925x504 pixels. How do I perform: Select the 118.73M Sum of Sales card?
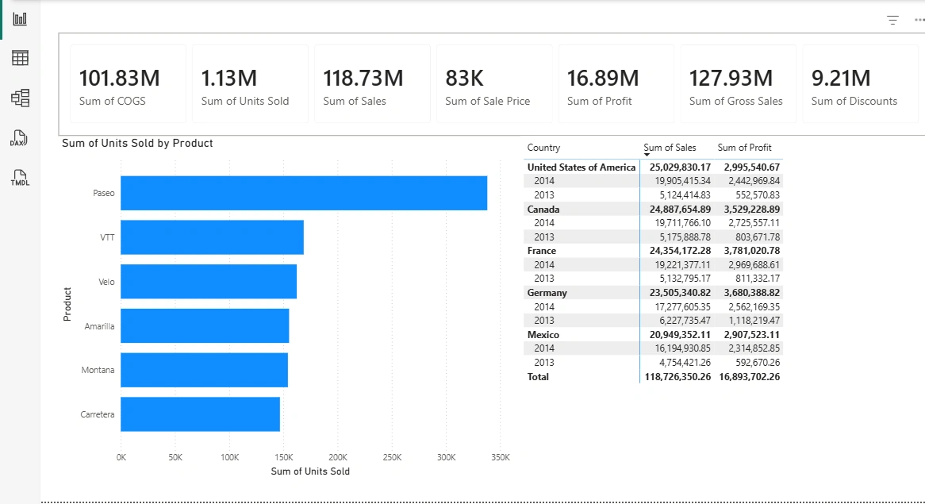(372, 84)
